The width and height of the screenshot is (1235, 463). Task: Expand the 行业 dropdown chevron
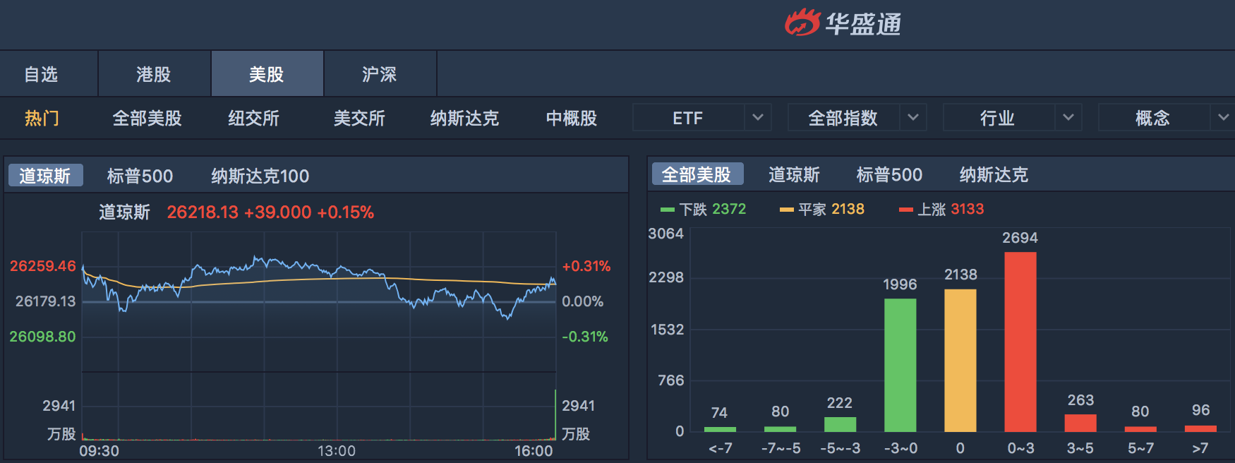click(x=1068, y=118)
